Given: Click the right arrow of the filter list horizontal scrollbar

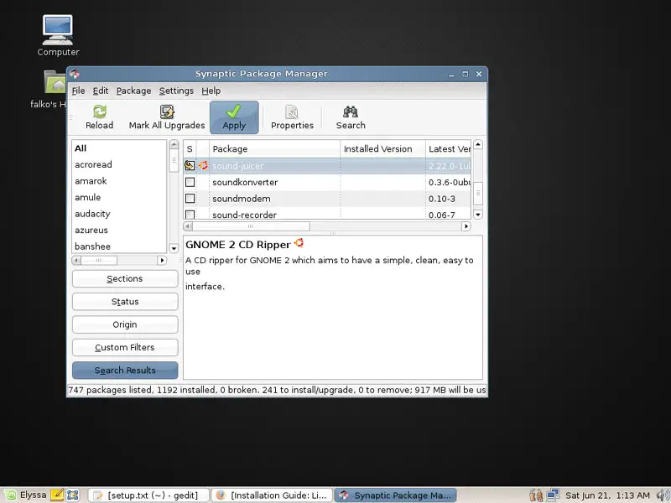Looking at the screenshot, I should point(162,260).
